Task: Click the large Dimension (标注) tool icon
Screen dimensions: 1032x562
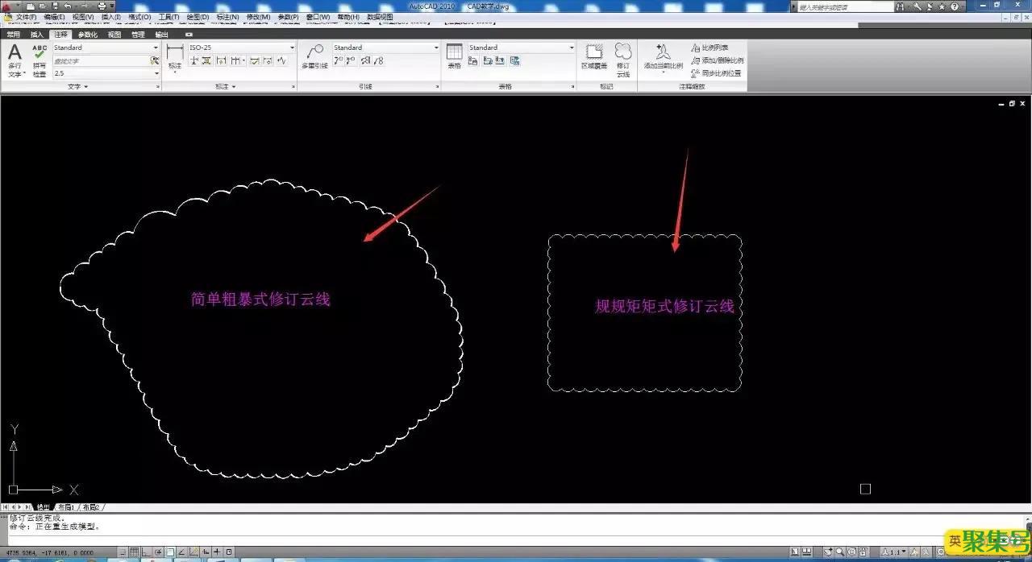Action: tap(175, 58)
